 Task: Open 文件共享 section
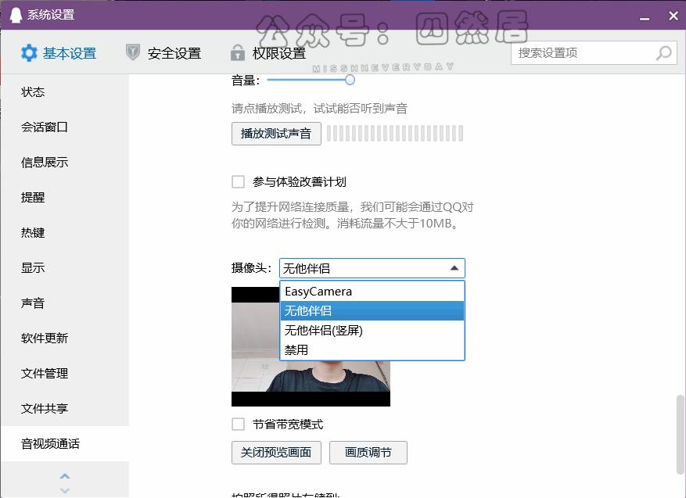tap(65, 408)
